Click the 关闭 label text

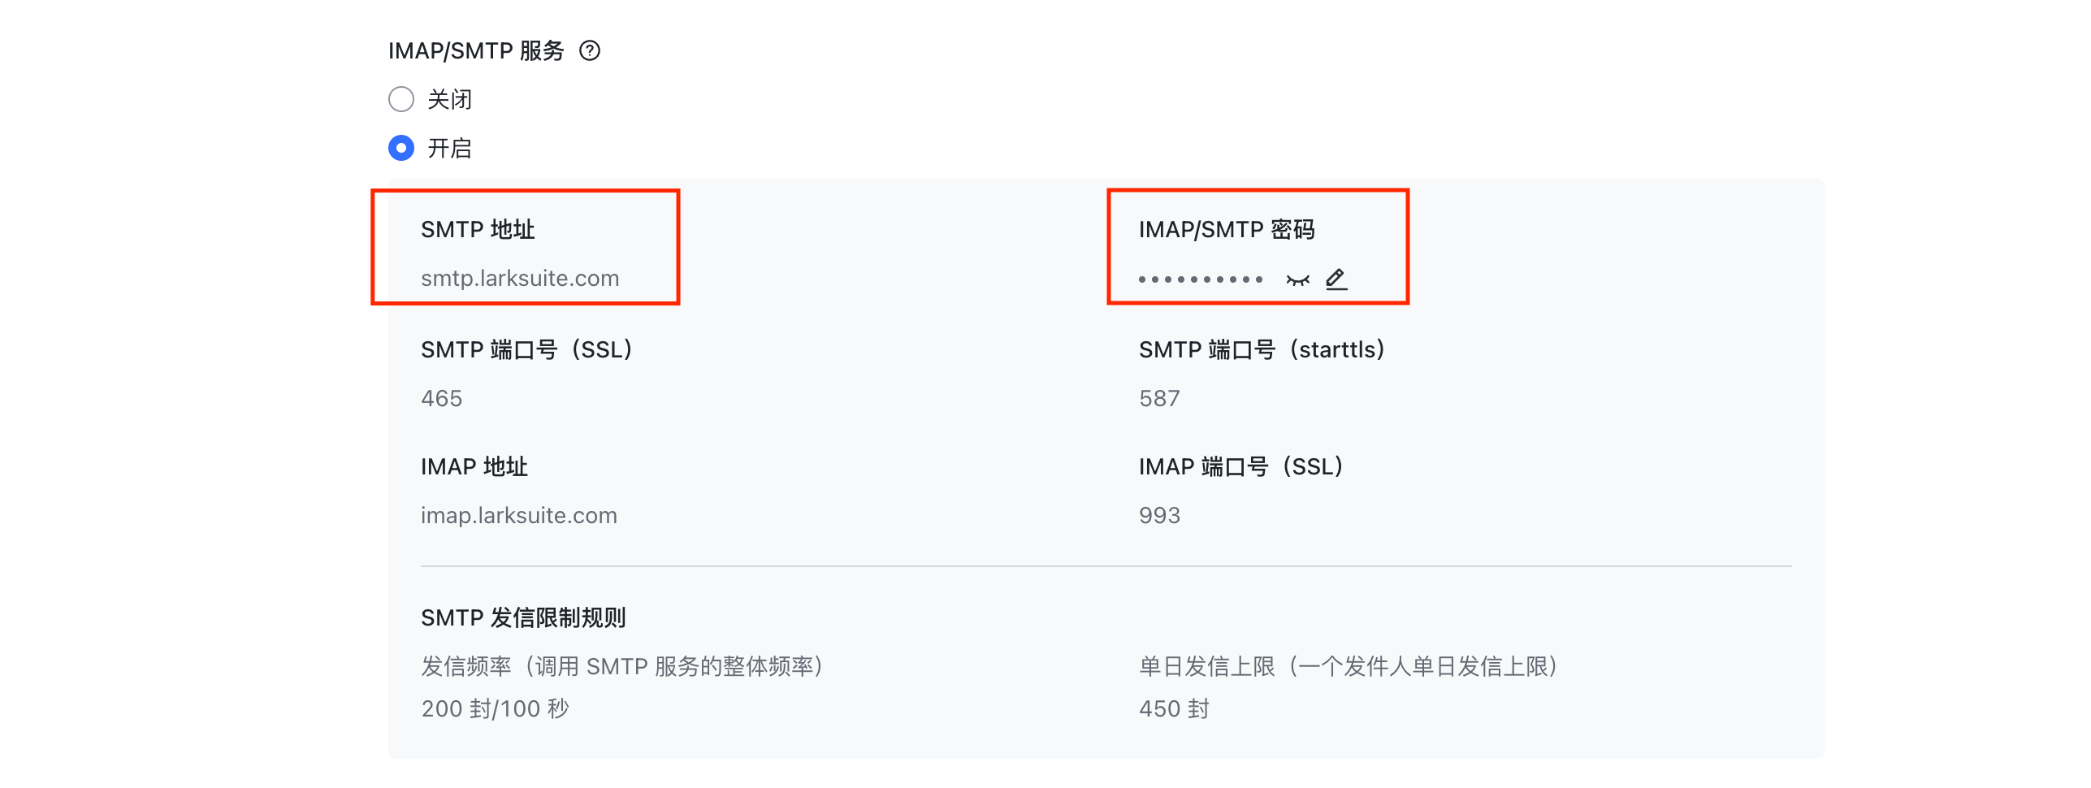tap(450, 100)
